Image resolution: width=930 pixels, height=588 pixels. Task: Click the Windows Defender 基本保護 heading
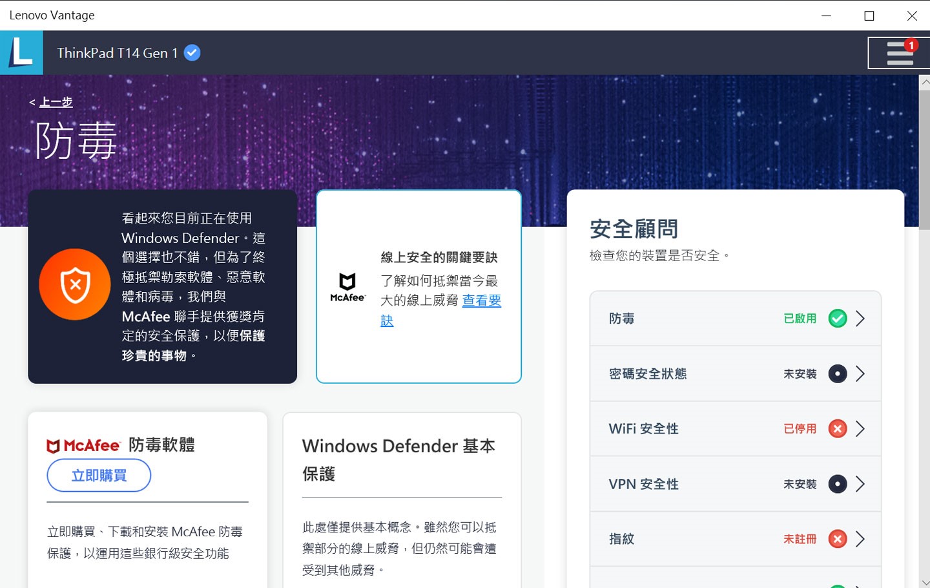[399, 459]
